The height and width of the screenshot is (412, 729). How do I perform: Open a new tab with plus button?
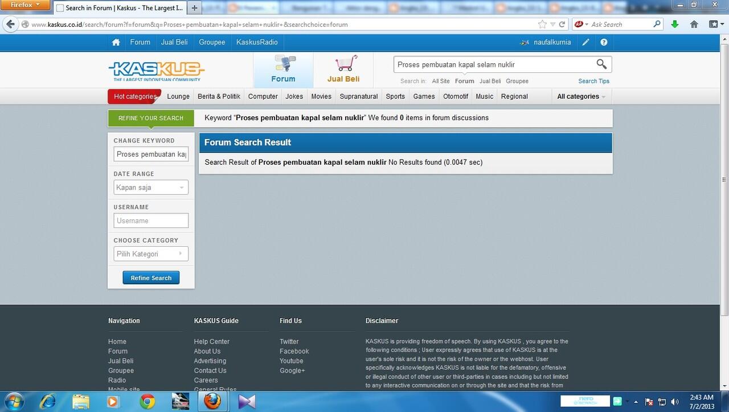coord(194,8)
